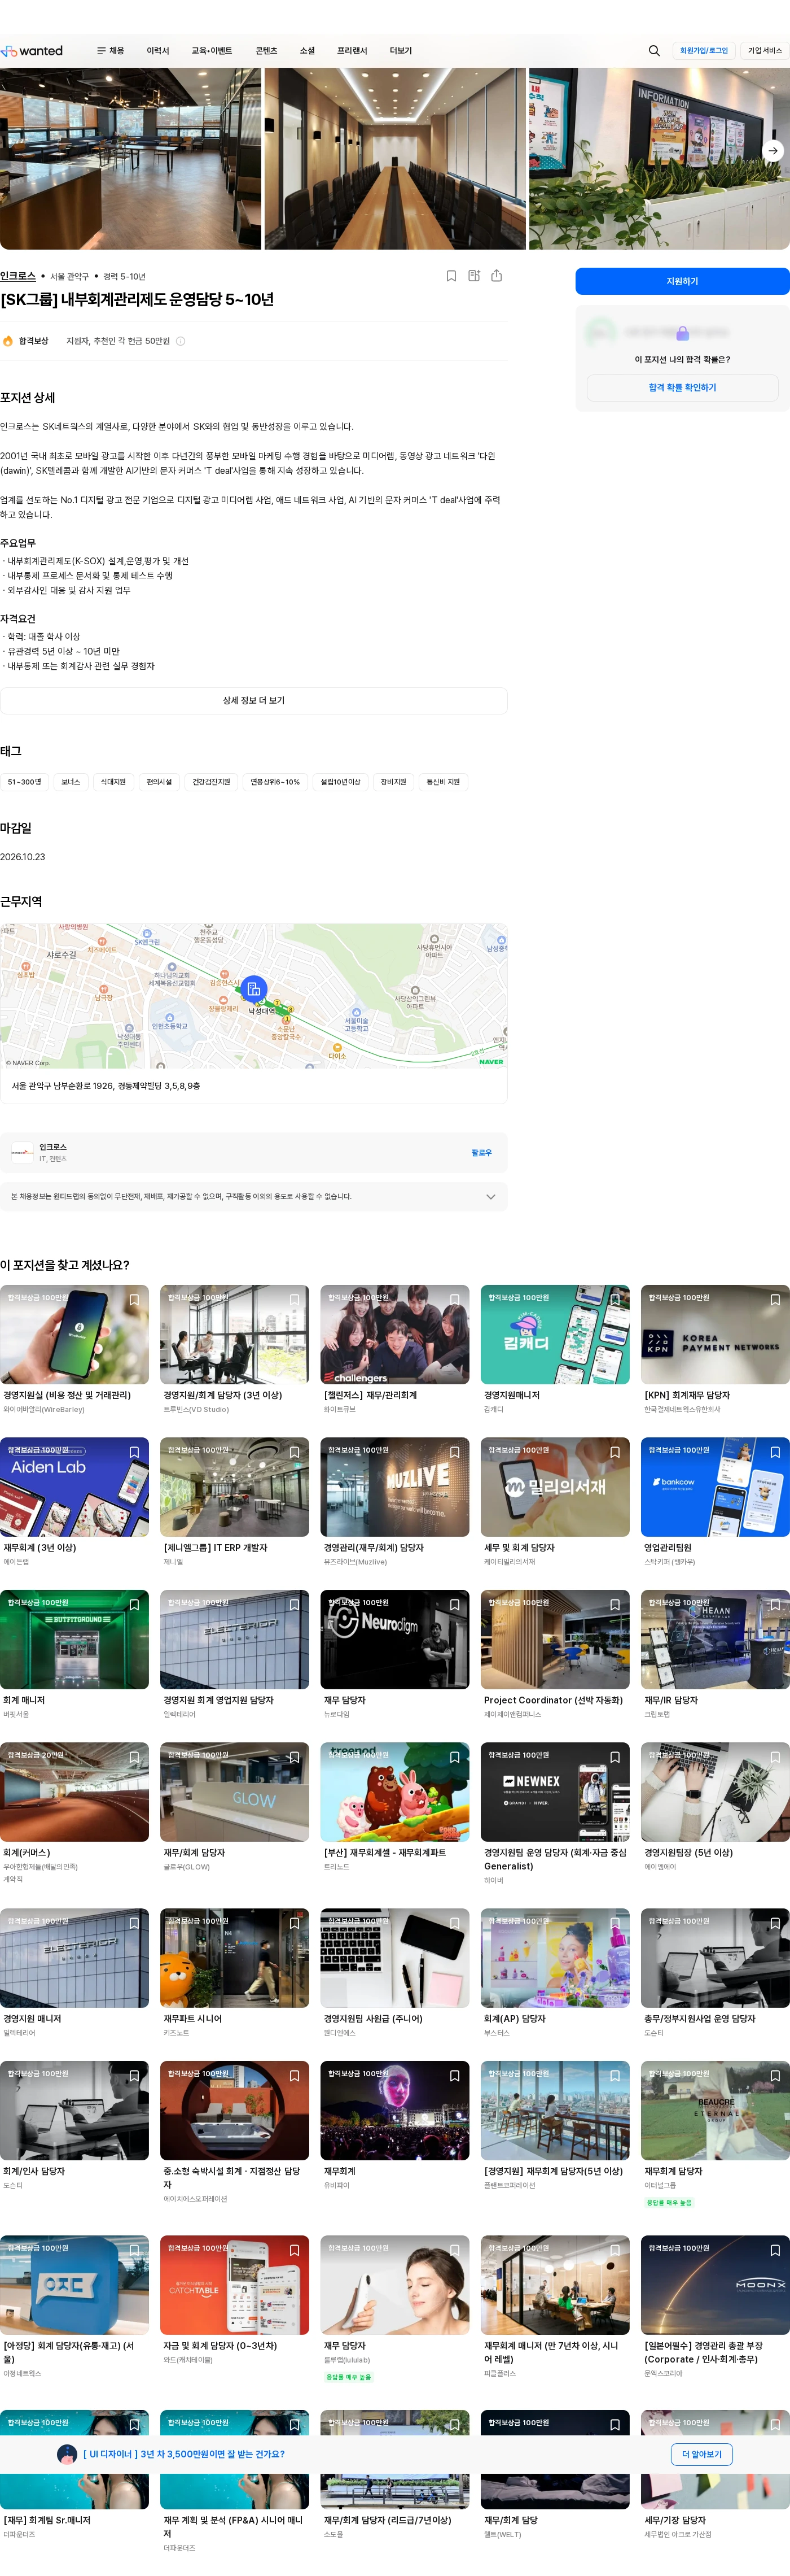Open the 재무/IR 담당자 크립토랩 card
The height and width of the screenshot is (2576, 790).
(715, 1655)
